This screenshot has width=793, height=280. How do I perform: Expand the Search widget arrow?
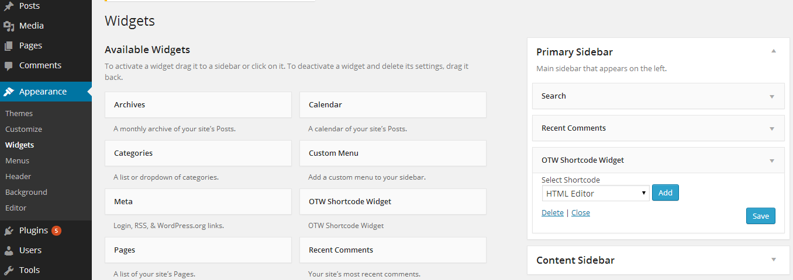point(772,96)
